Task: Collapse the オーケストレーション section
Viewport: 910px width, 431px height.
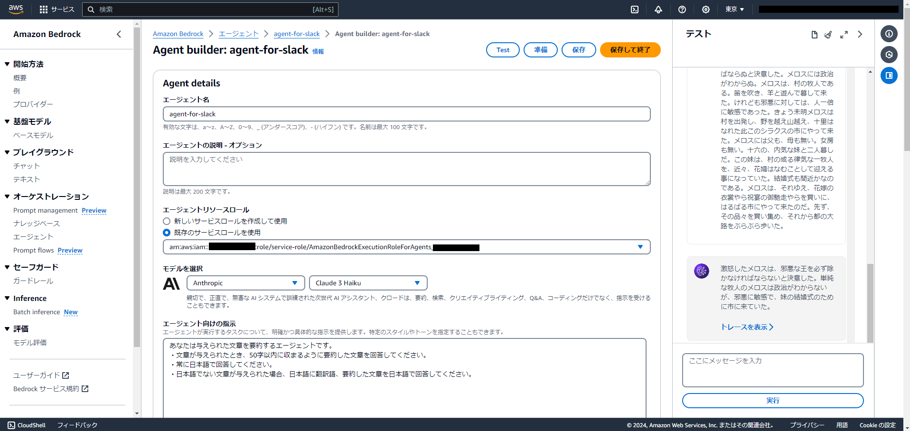Action: 7,197
